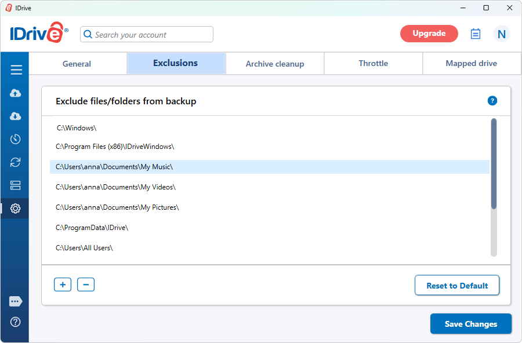Open the Settings gear in the sidebar
This screenshot has height=343, width=522.
[16, 209]
